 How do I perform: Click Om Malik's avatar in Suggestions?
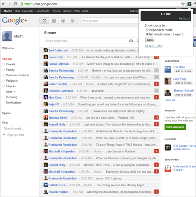coord(168,69)
